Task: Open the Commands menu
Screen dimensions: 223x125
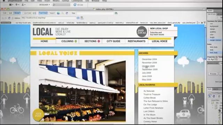Action: tap(77, 1)
